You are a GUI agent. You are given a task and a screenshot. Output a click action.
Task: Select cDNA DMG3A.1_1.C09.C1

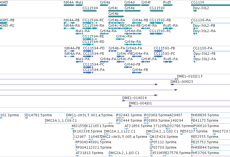(79, 123)
